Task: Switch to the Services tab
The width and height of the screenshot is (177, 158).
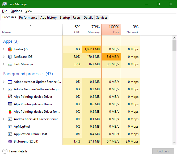Action: tap(102, 18)
